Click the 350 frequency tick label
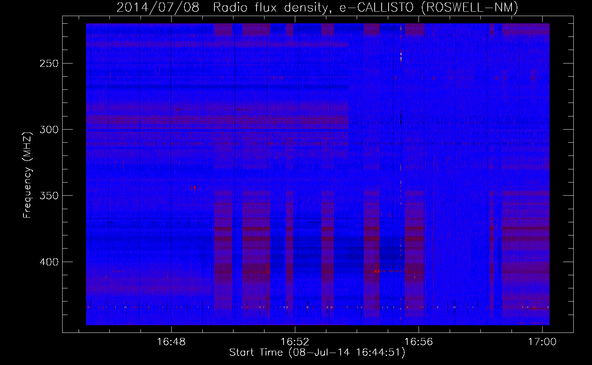 tap(49, 196)
